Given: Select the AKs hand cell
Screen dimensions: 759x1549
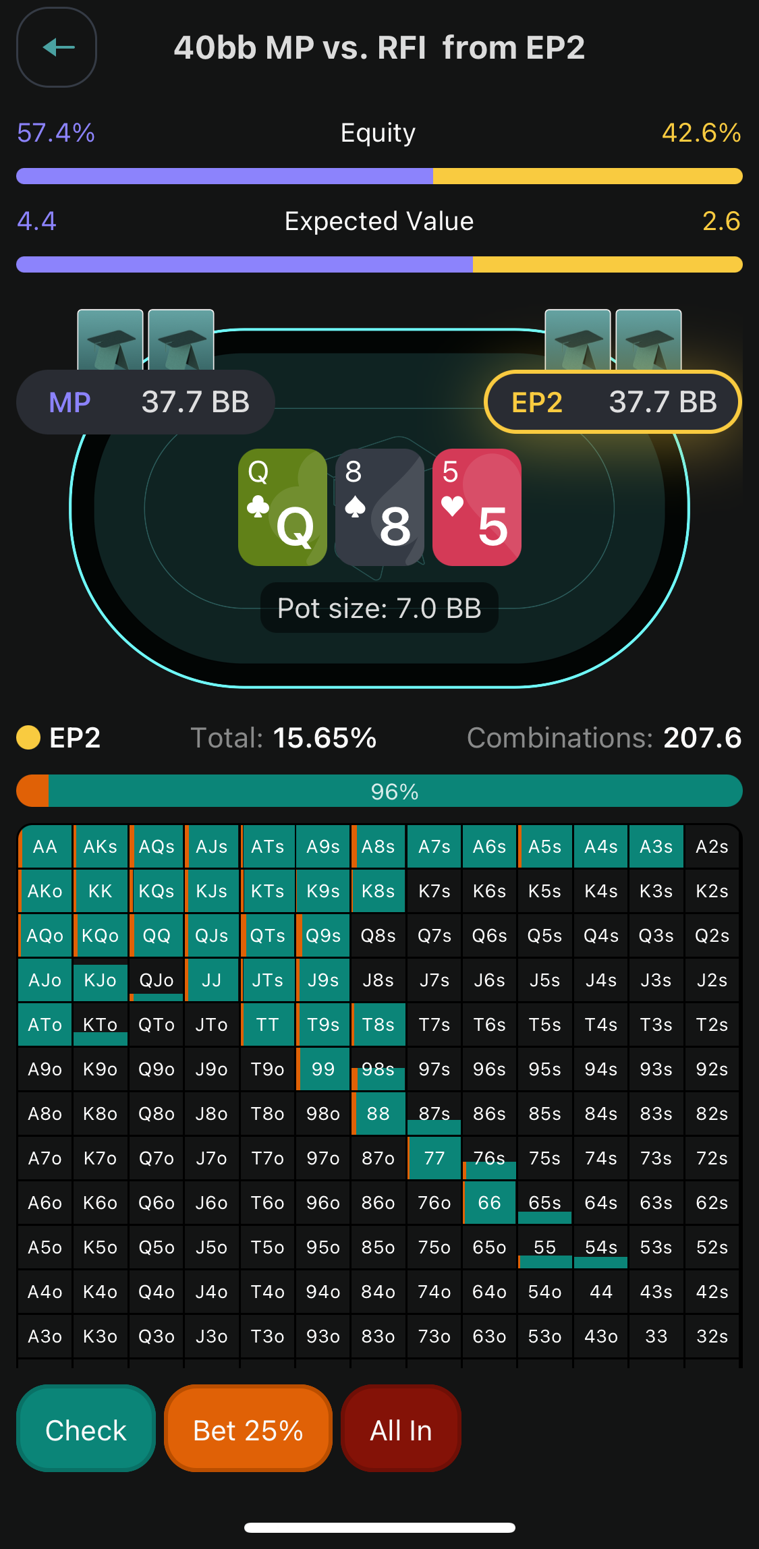Looking at the screenshot, I should [x=101, y=847].
